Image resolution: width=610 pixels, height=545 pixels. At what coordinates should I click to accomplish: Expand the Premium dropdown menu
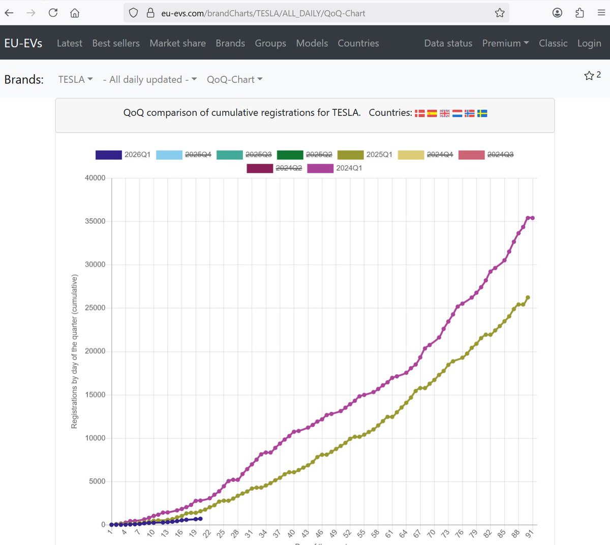point(506,43)
